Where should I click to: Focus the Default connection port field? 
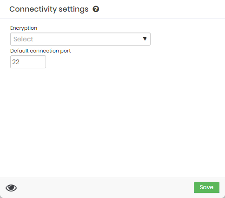coord(28,62)
